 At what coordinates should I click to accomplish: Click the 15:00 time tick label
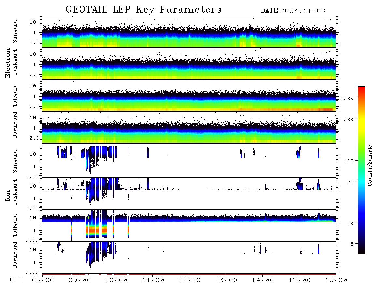(300, 280)
